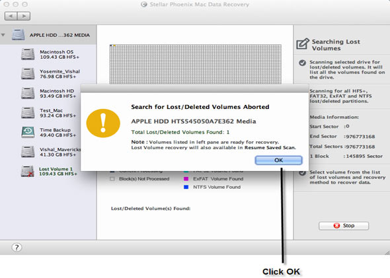Click 'Search for Lost/Deleted Volumes Aborted' heading
This screenshot has height=278, width=390.
pyautogui.click(x=200, y=107)
